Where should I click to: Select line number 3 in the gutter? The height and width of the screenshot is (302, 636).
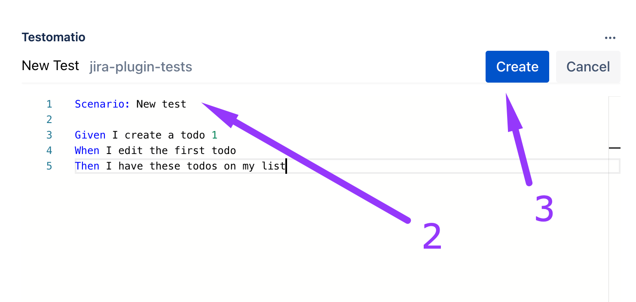click(x=49, y=135)
